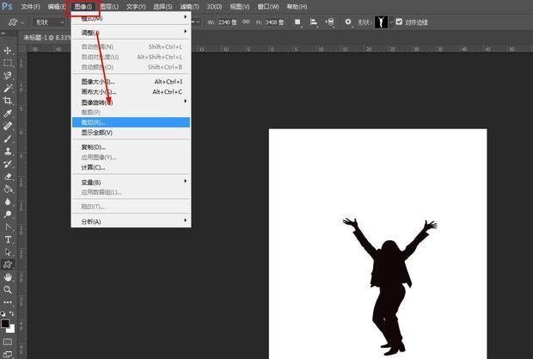
Task: Click the gear settings icon in options bar
Action: tap(348, 22)
